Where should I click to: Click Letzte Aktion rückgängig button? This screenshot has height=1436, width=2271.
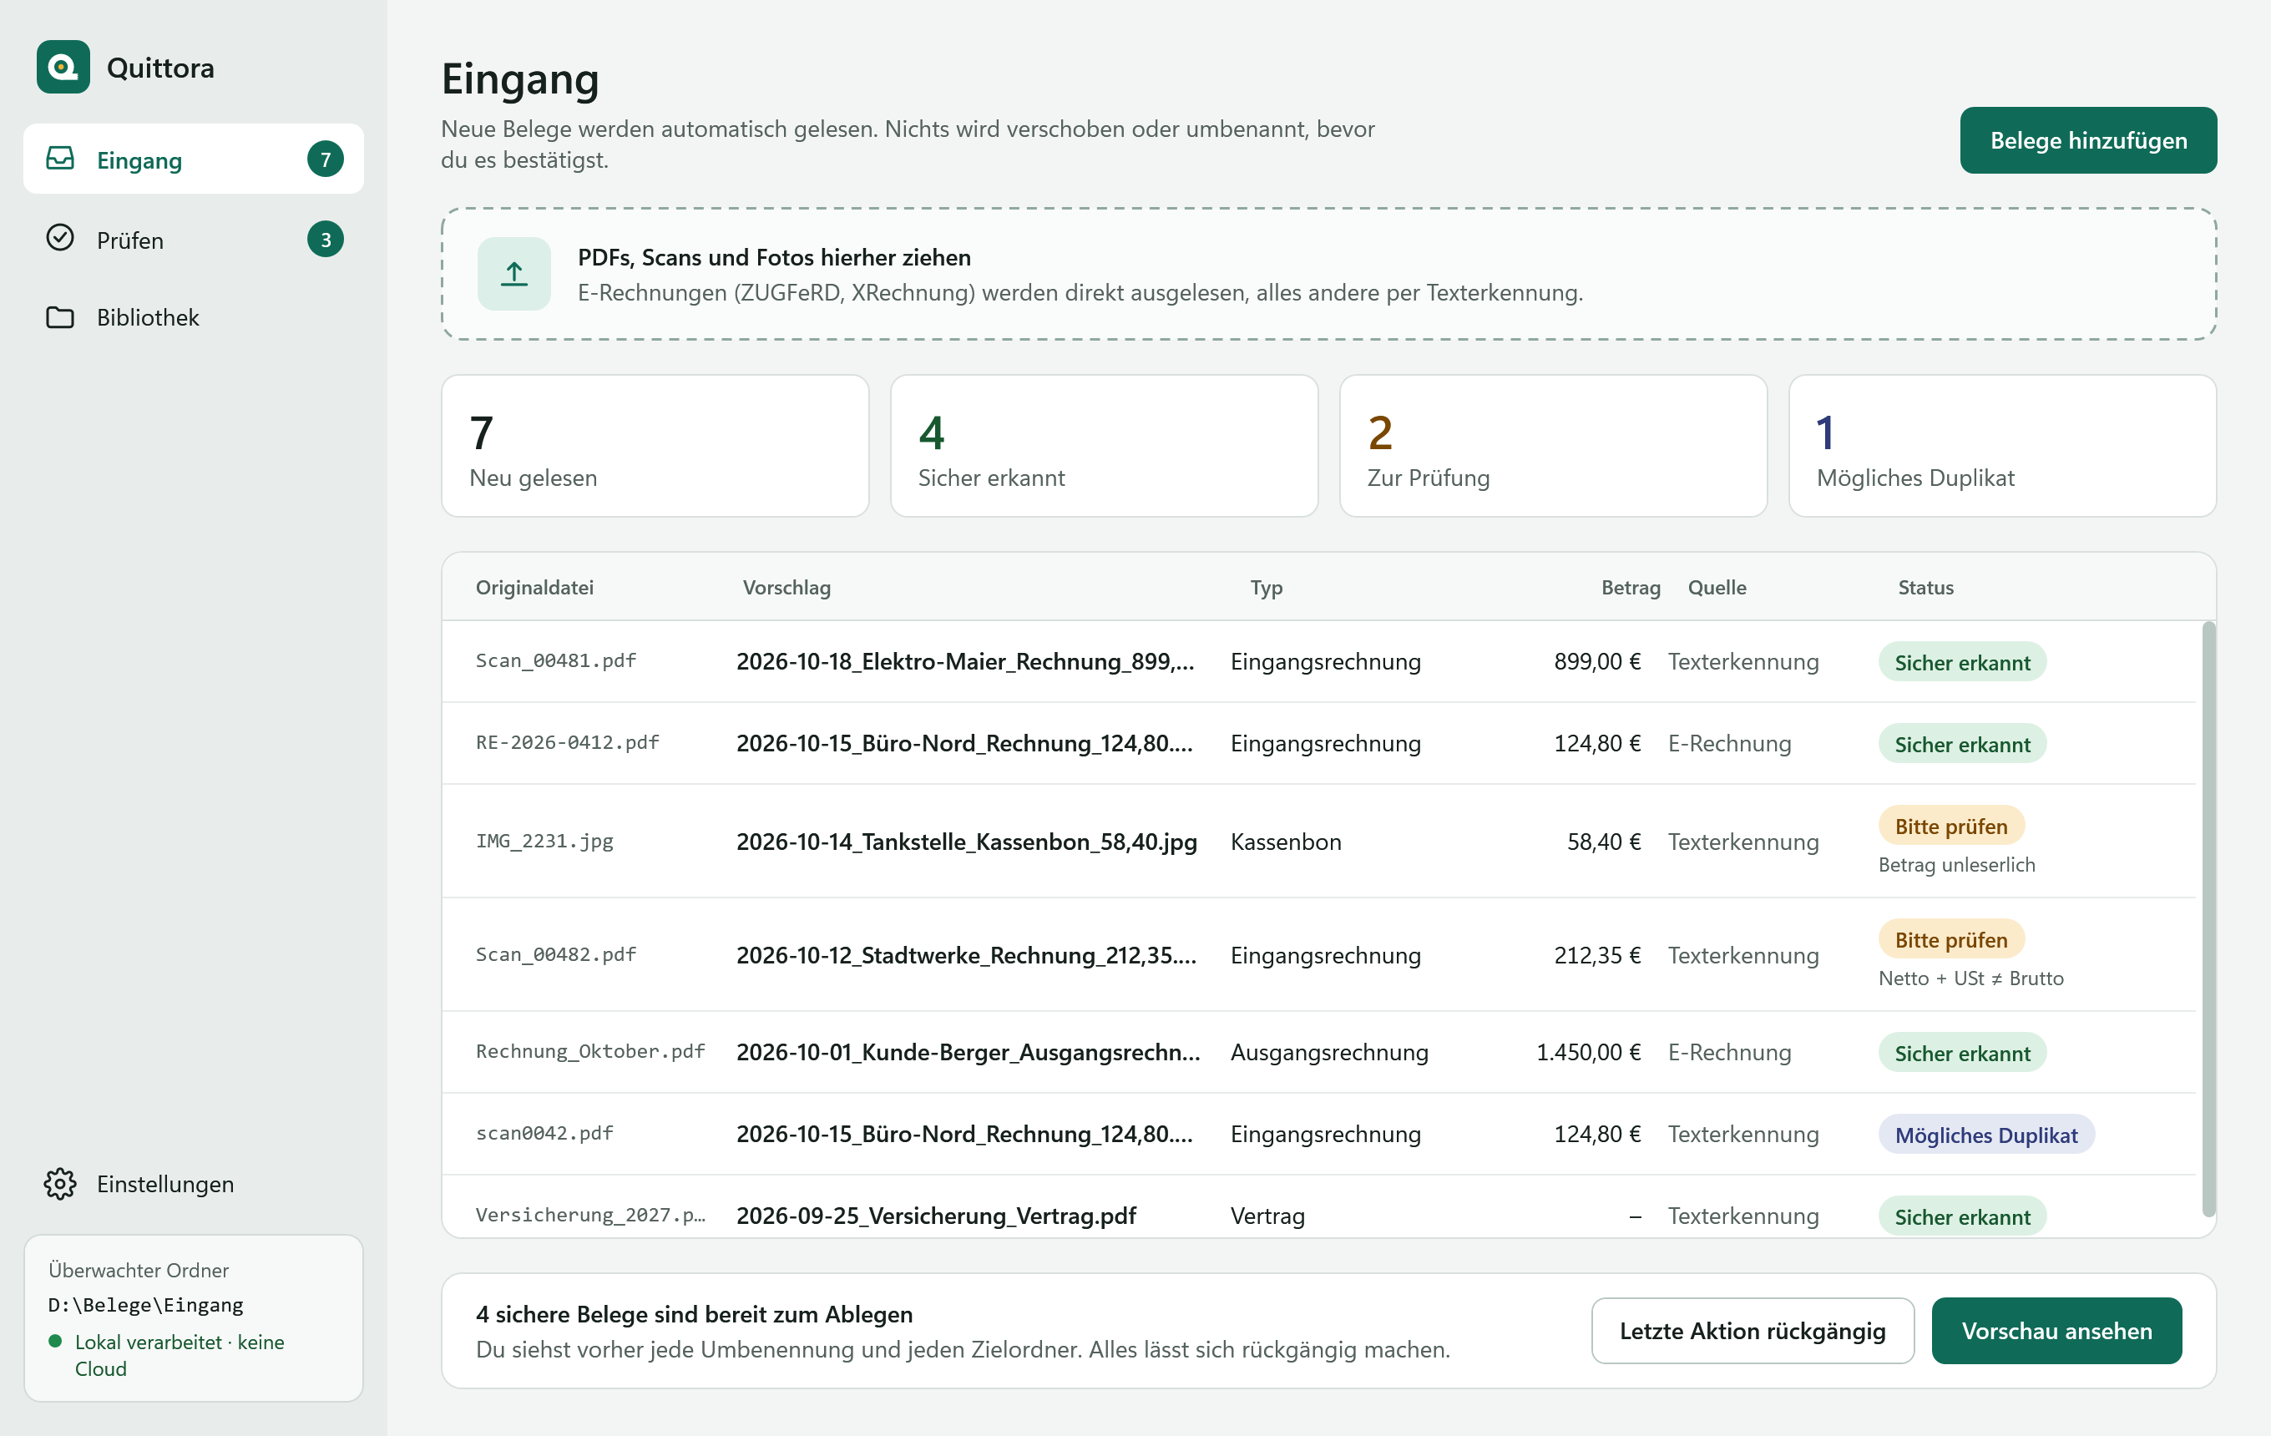pos(1753,1331)
